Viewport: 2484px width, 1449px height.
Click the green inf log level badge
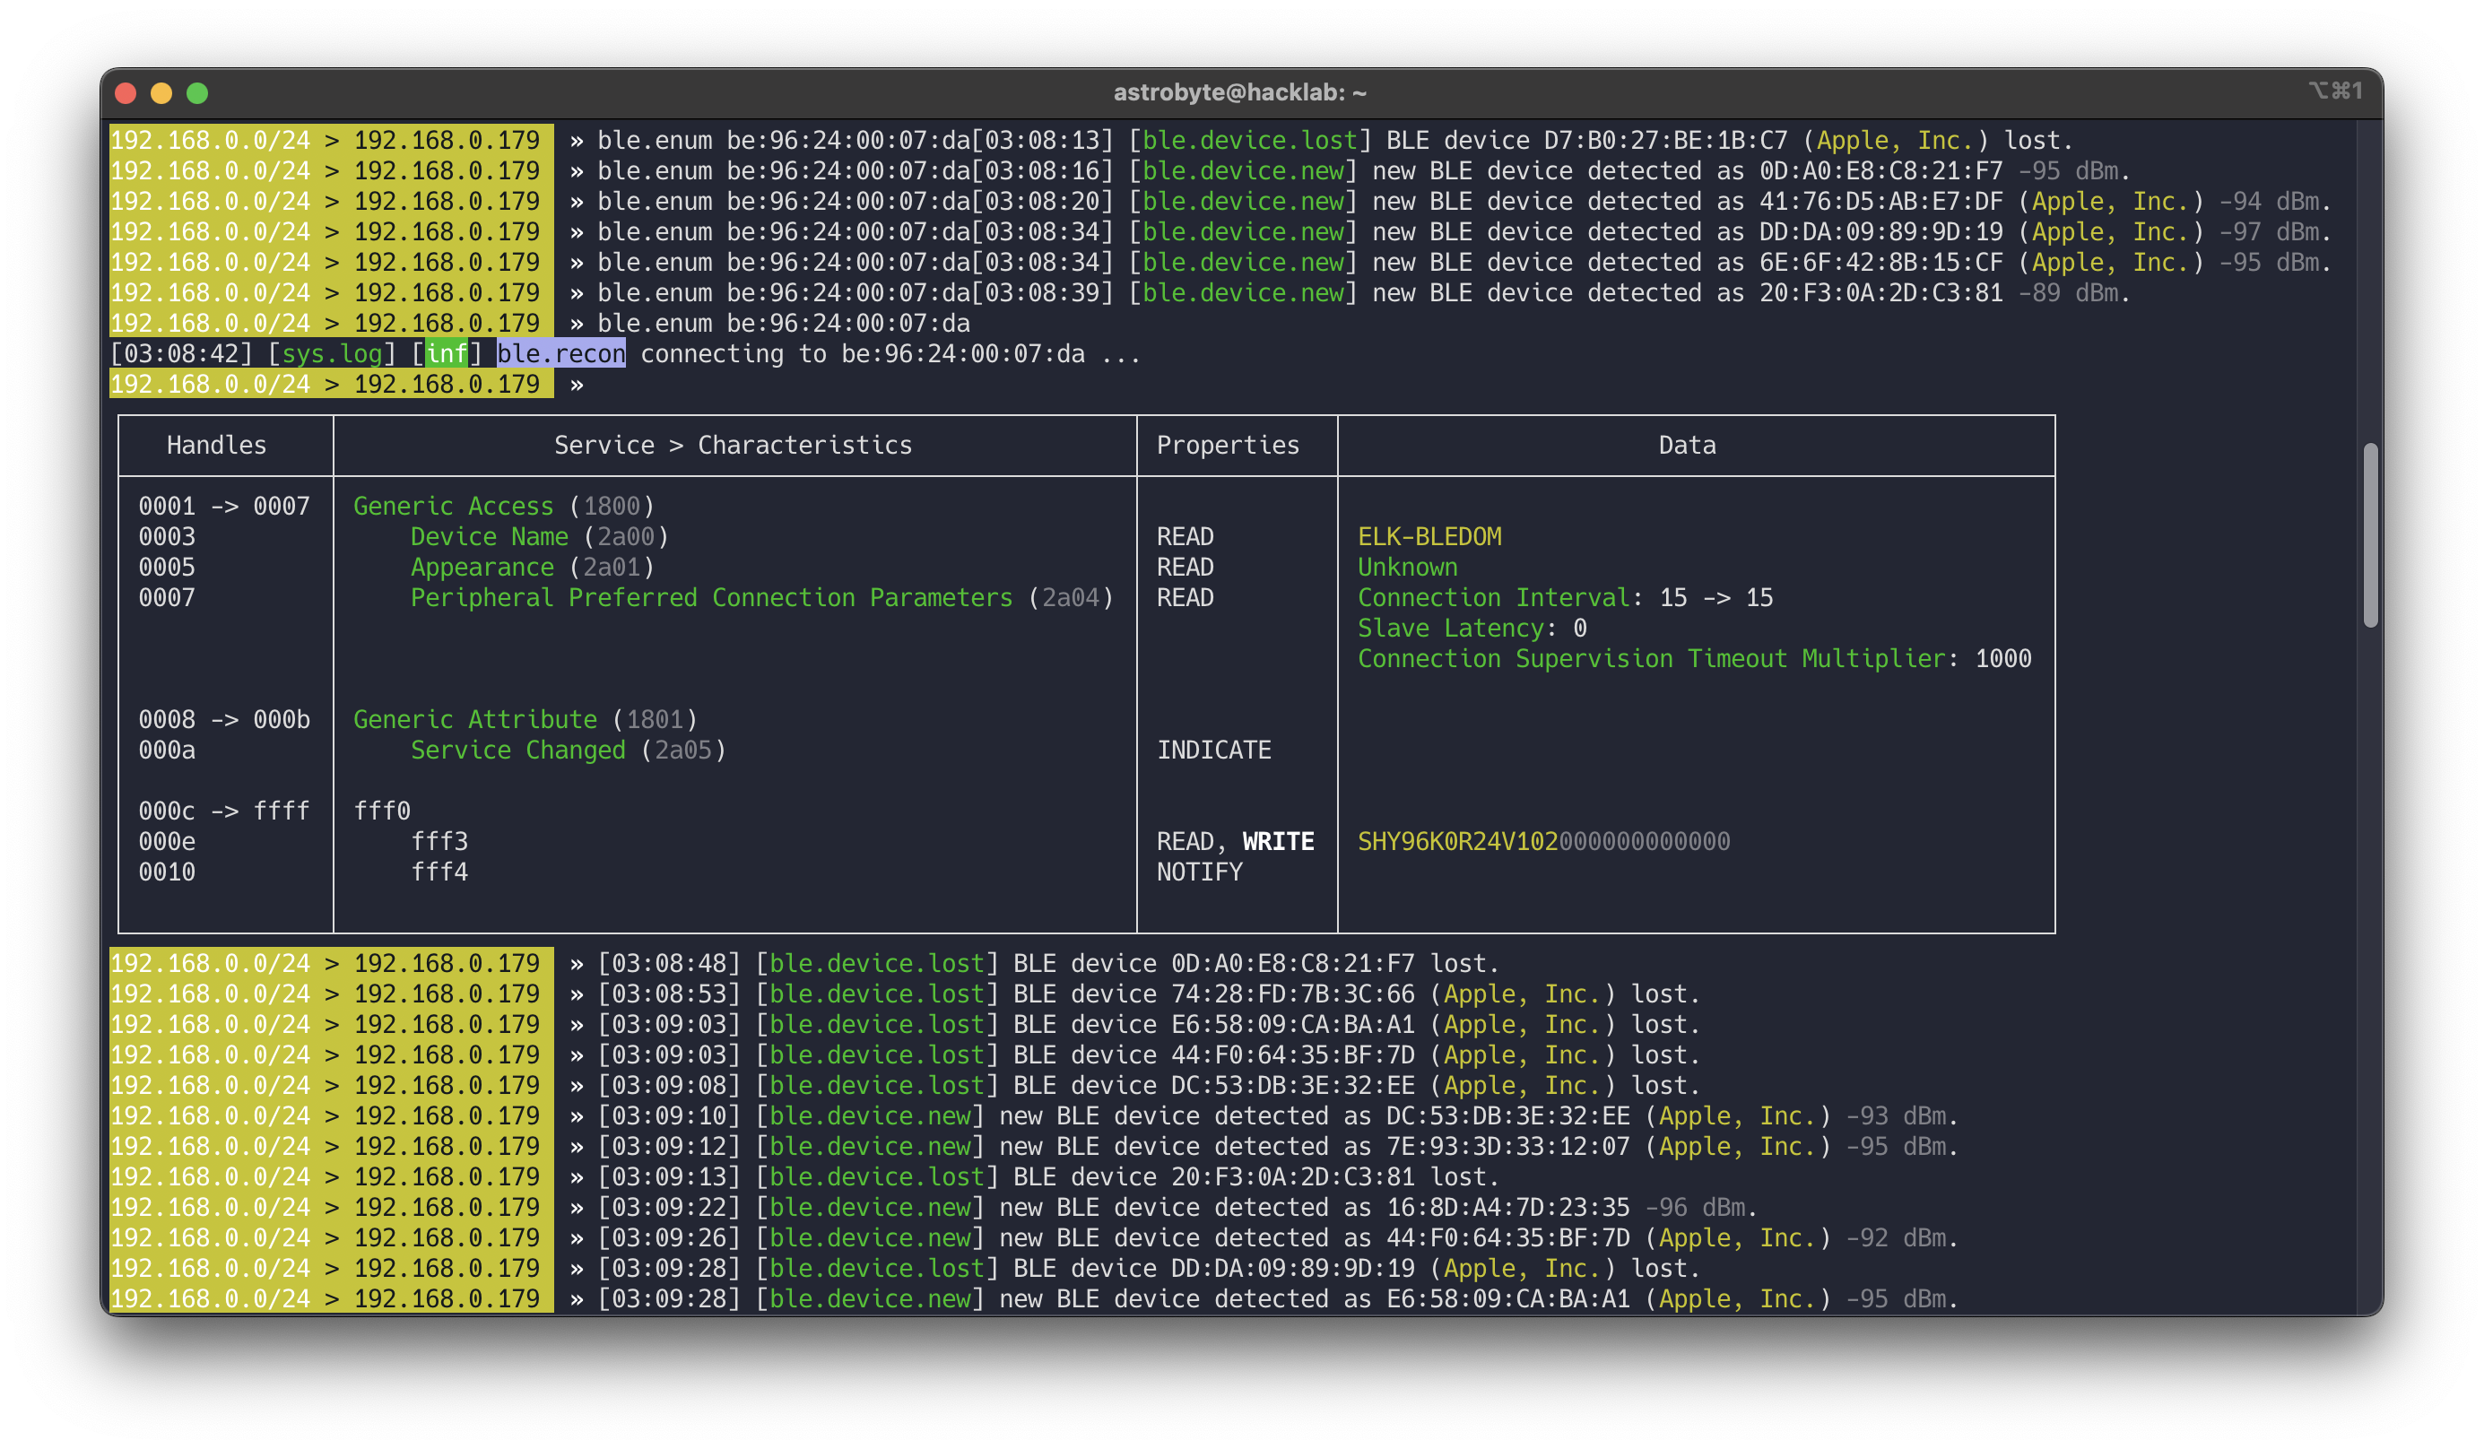point(447,354)
